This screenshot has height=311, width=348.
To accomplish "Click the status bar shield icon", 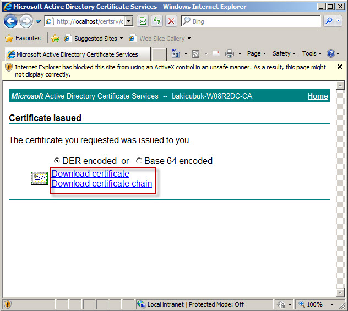I will [7, 304].
